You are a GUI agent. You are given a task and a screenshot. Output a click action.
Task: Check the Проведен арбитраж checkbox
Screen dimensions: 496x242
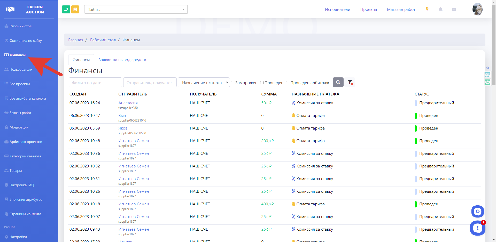288,83
